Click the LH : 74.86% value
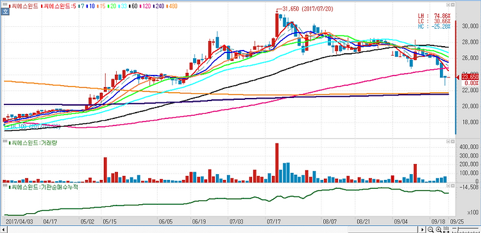The image size is (481, 233). tap(434, 15)
